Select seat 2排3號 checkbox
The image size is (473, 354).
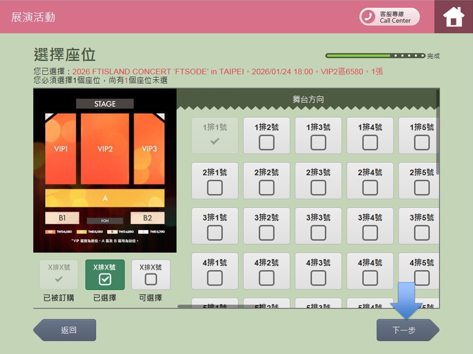coord(318,188)
